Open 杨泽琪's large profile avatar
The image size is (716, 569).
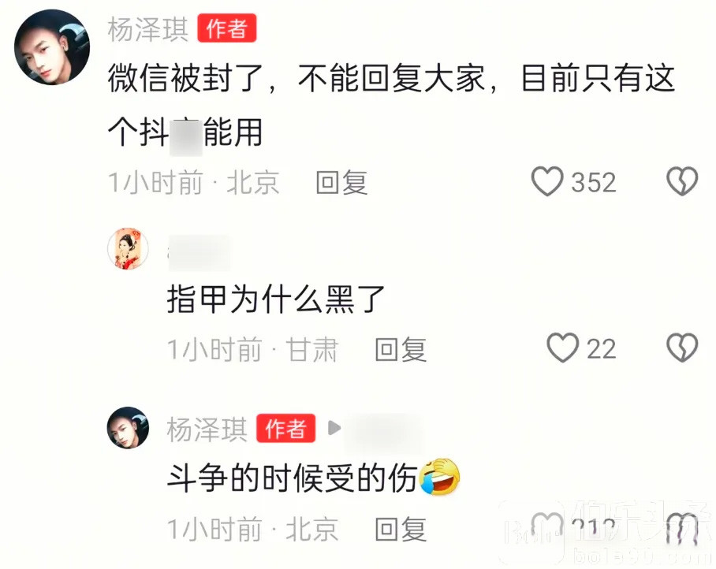click(x=52, y=47)
